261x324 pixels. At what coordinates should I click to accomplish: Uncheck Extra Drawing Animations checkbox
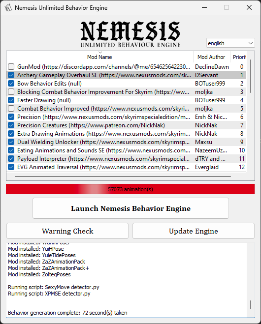point(11,134)
